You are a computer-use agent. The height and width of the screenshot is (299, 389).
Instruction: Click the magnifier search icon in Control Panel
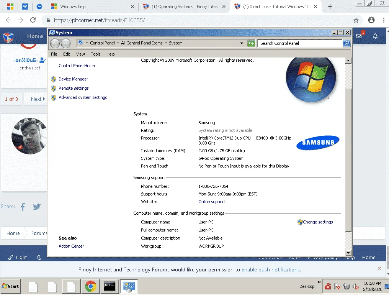(x=347, y=43)
